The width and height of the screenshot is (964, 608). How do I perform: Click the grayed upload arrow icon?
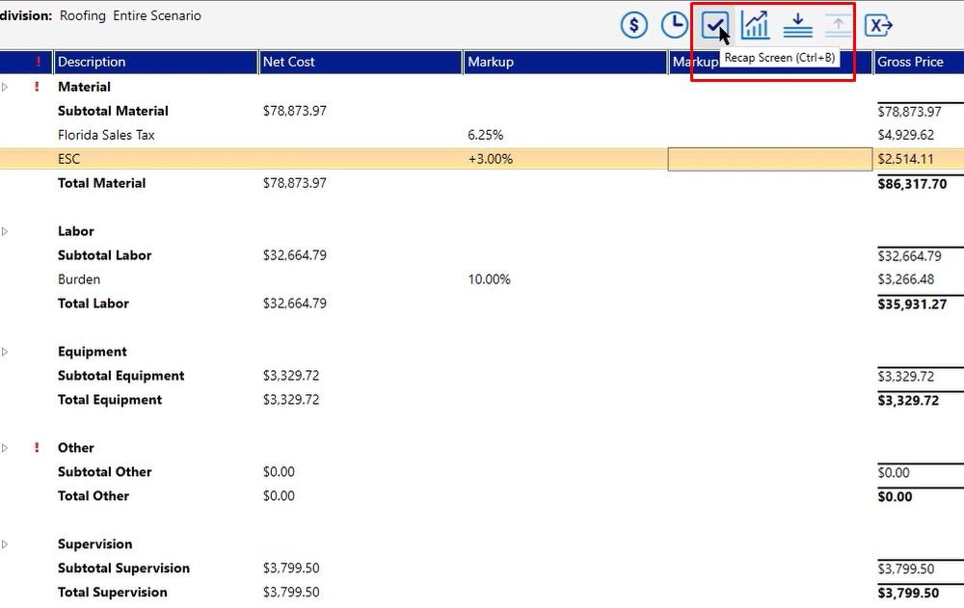pos(838,26)
